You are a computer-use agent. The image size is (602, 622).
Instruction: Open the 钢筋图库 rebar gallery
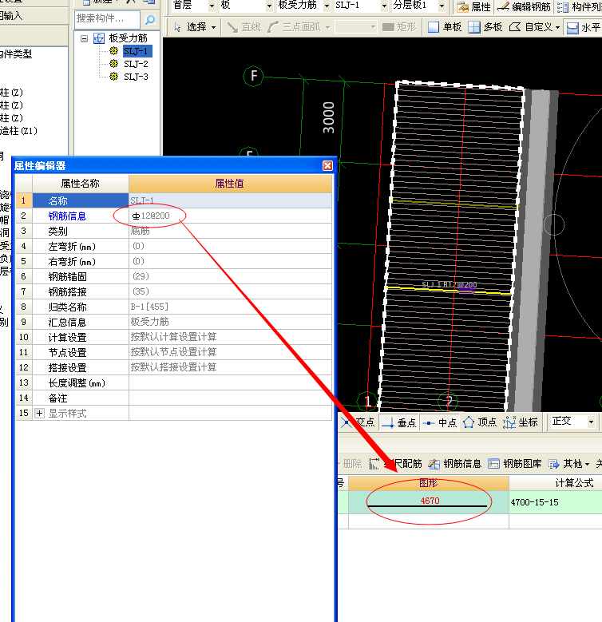pos(515,463)
